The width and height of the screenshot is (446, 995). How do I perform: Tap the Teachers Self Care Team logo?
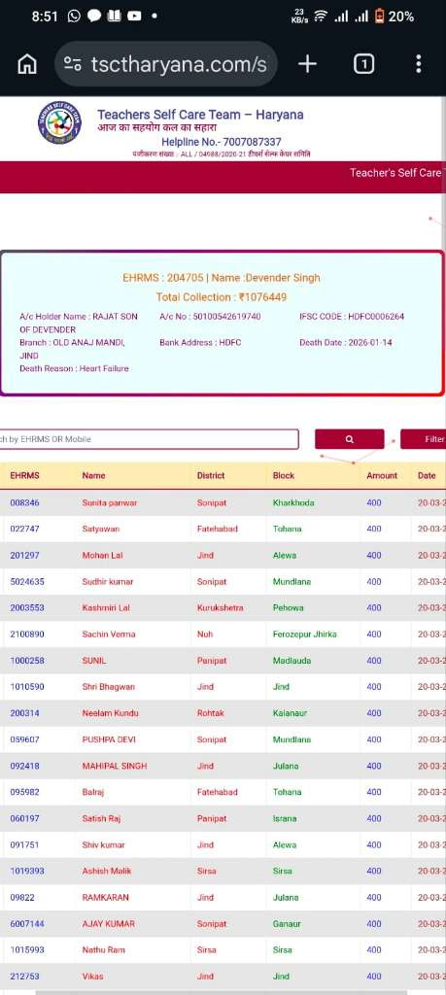pyautogui.click(x=59, y=122)
